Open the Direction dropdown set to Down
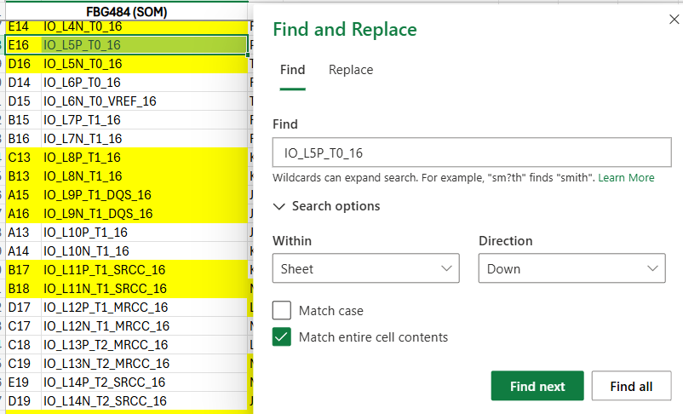This screenshot has width=683, height=414. point(572,268)
